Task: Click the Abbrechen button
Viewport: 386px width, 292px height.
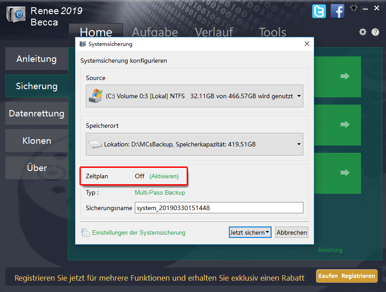Action: click(292, 232)
